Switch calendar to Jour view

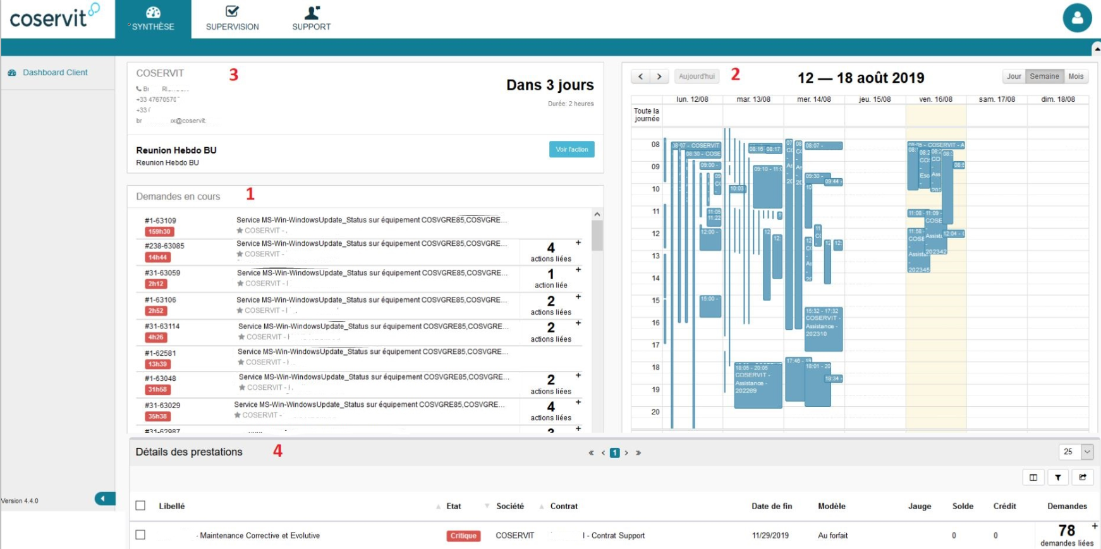click(x=1014, y=76)
